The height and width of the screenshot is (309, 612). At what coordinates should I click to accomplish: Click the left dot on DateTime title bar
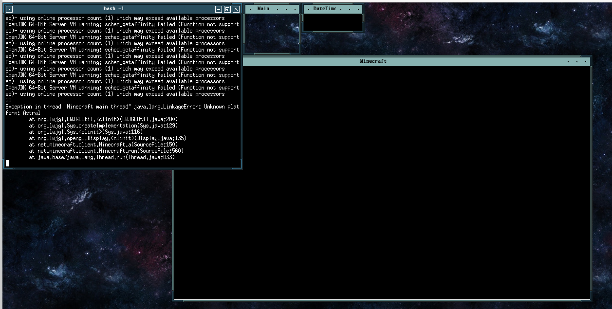pos(308,9)
